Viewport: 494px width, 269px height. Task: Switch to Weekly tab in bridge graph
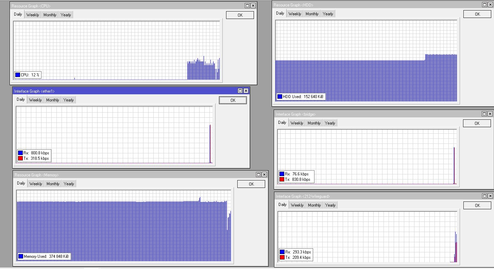[x=297, y=123]
